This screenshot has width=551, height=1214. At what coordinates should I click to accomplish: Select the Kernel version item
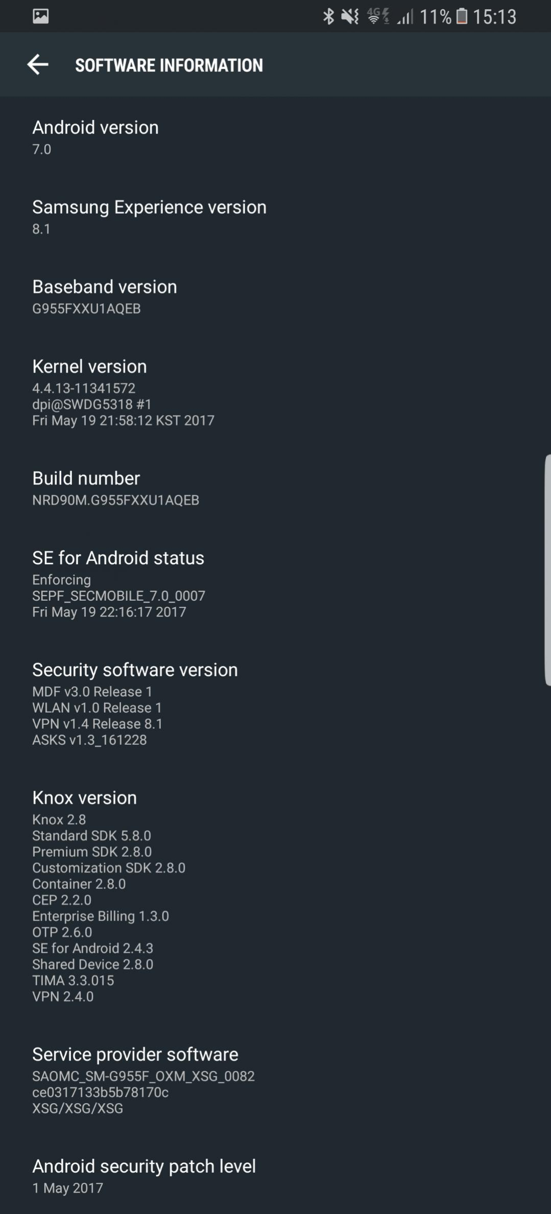coord(276,393)
